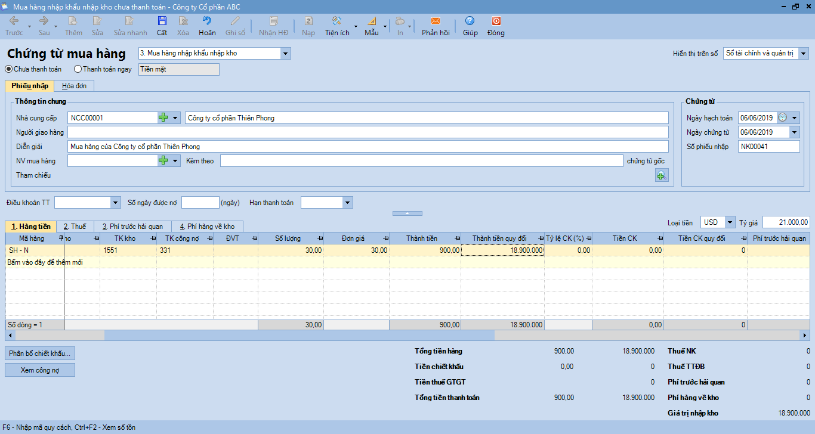Screen dimensions: 815x434
Task: Expand the Nhà cung cấp dropdown arrow
Action: [175, 118]
